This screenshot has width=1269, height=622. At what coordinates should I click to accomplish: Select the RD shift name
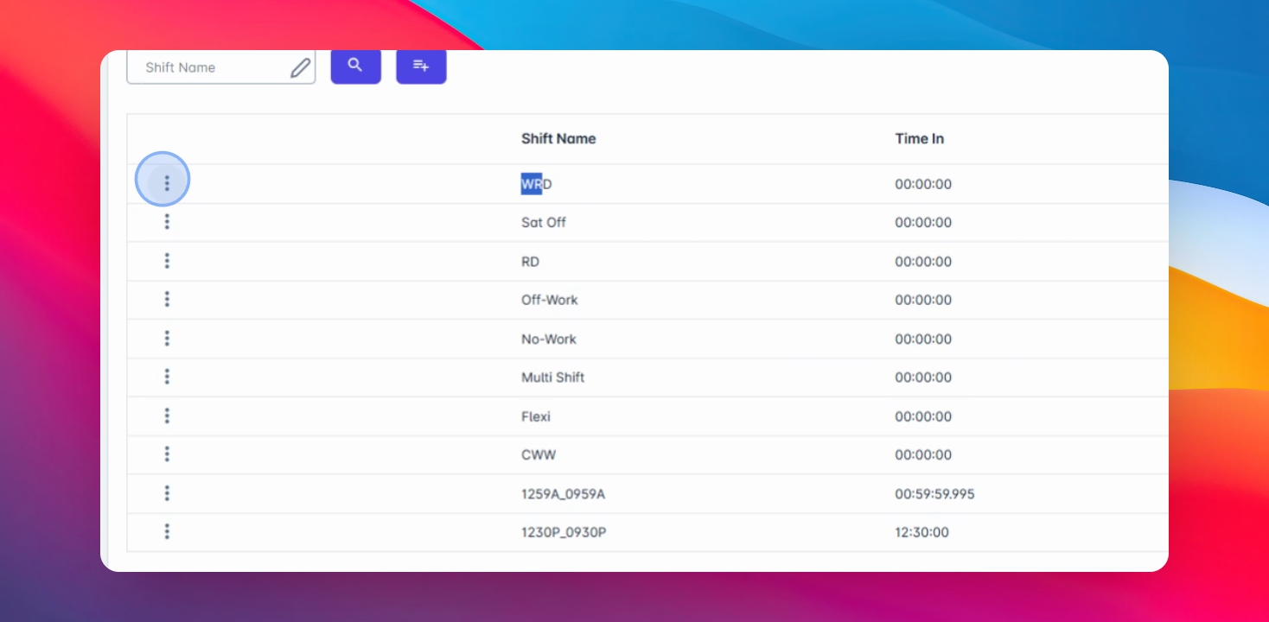click(x=530, y=262)
